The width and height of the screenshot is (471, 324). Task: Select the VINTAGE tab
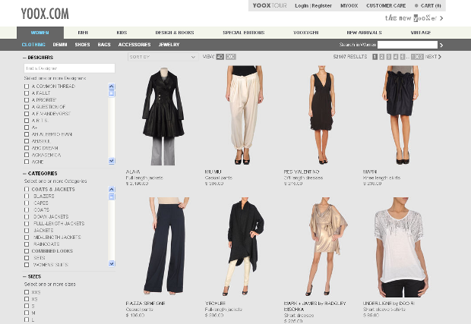tap(421, 33)
